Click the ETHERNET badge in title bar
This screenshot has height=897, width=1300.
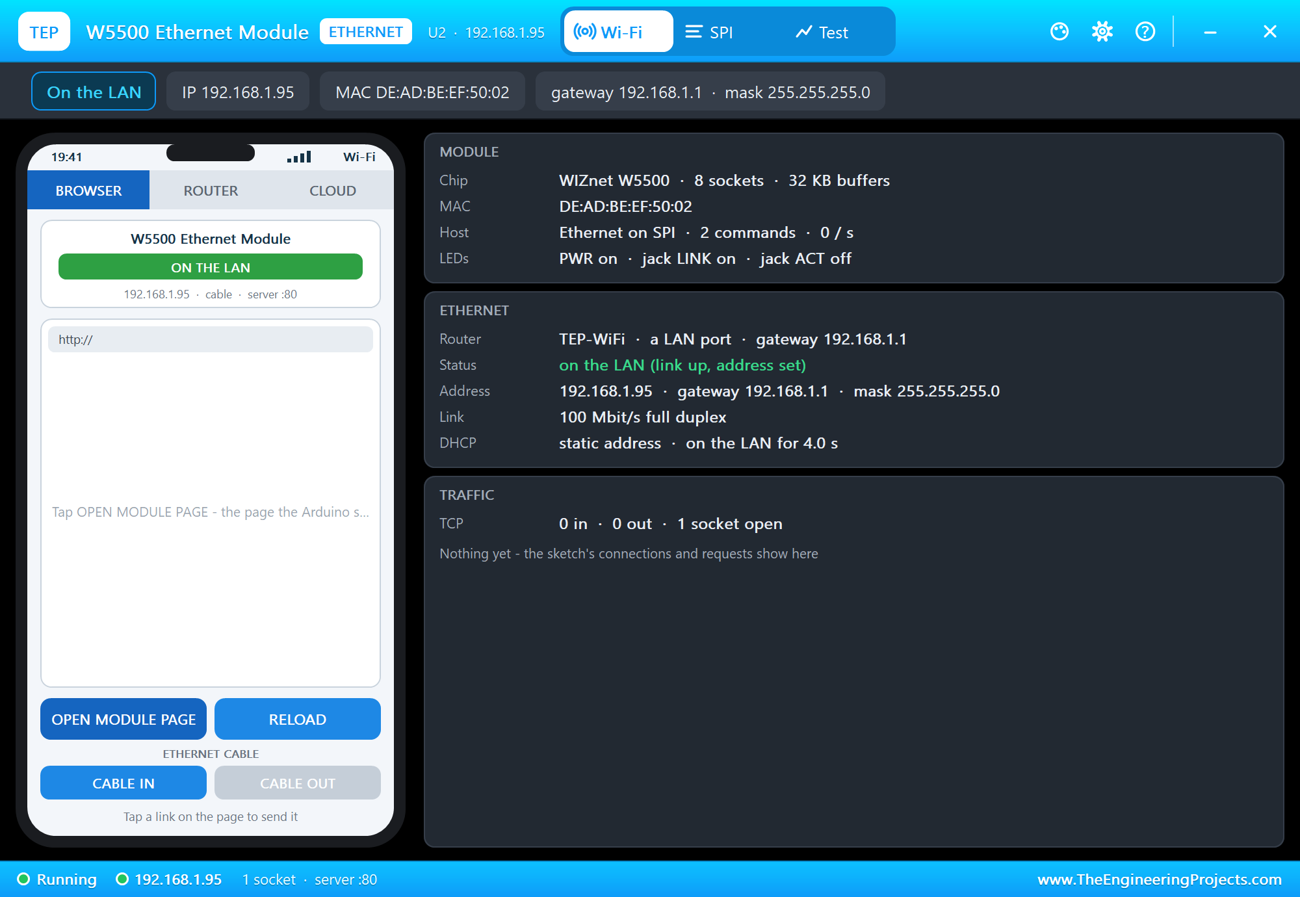366,32
